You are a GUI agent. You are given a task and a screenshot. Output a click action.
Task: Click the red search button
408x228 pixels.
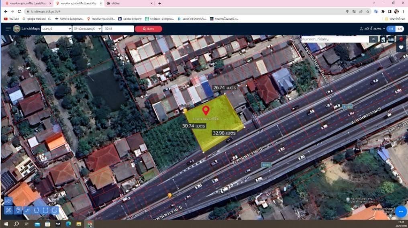point(148,29)
